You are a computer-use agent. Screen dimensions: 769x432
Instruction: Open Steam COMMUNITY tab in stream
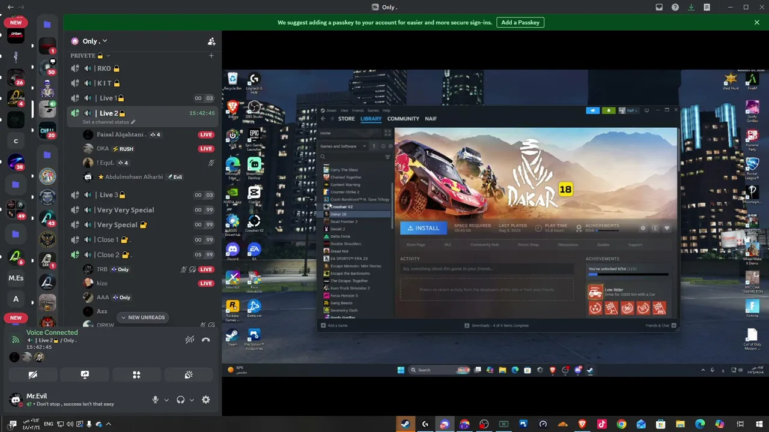(x=403, y=119)
